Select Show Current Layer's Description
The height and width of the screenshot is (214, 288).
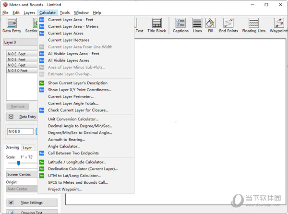coord(86,83)
